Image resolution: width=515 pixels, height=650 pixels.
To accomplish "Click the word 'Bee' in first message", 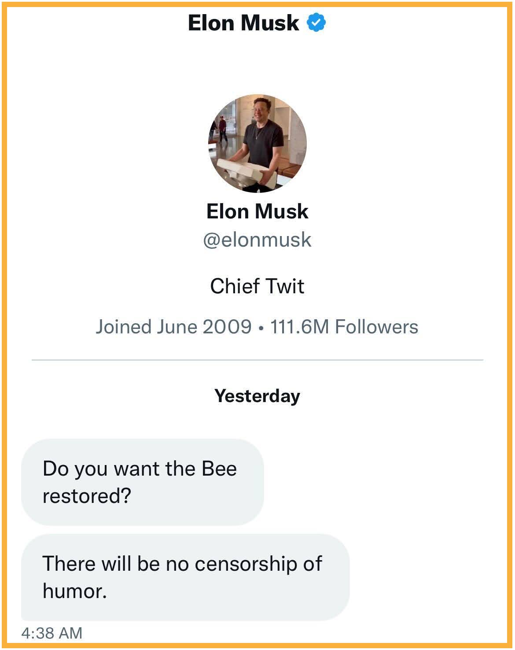I will (219, 469).
